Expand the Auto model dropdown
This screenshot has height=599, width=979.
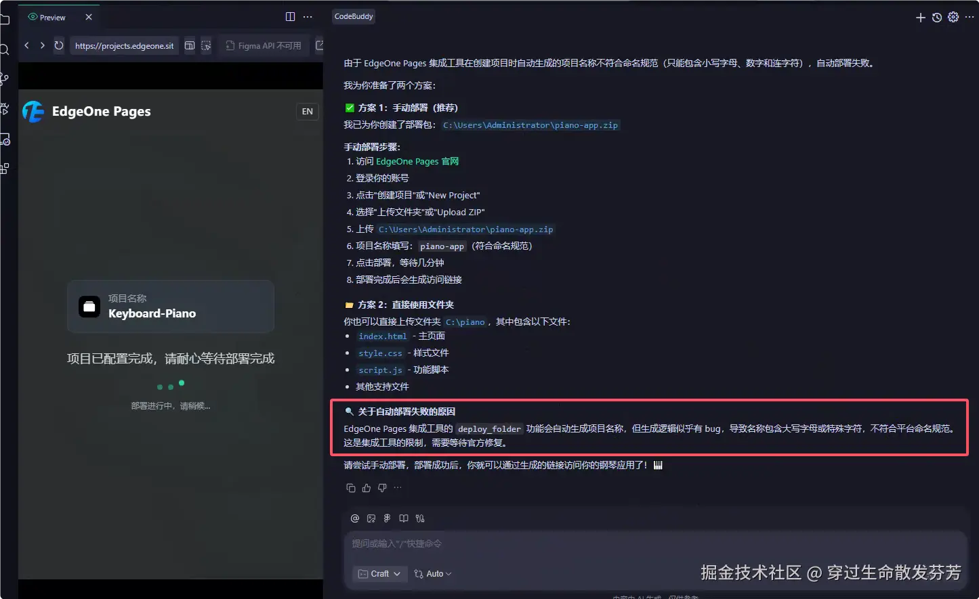[x=433, y=573]
